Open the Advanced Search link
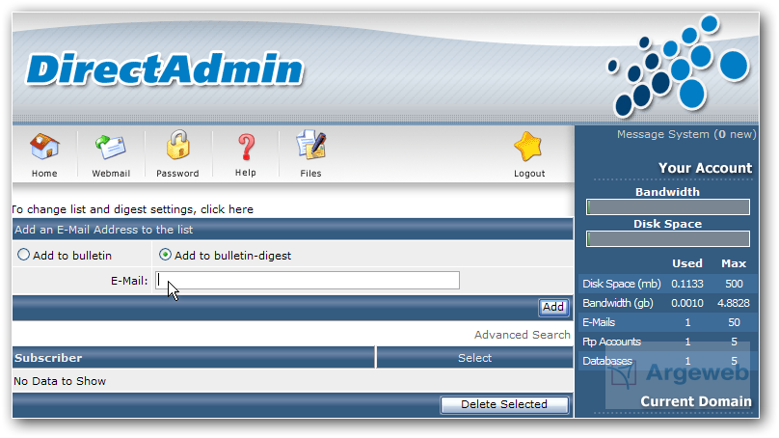Screen dimensions: 779x438 pos(523,335)
